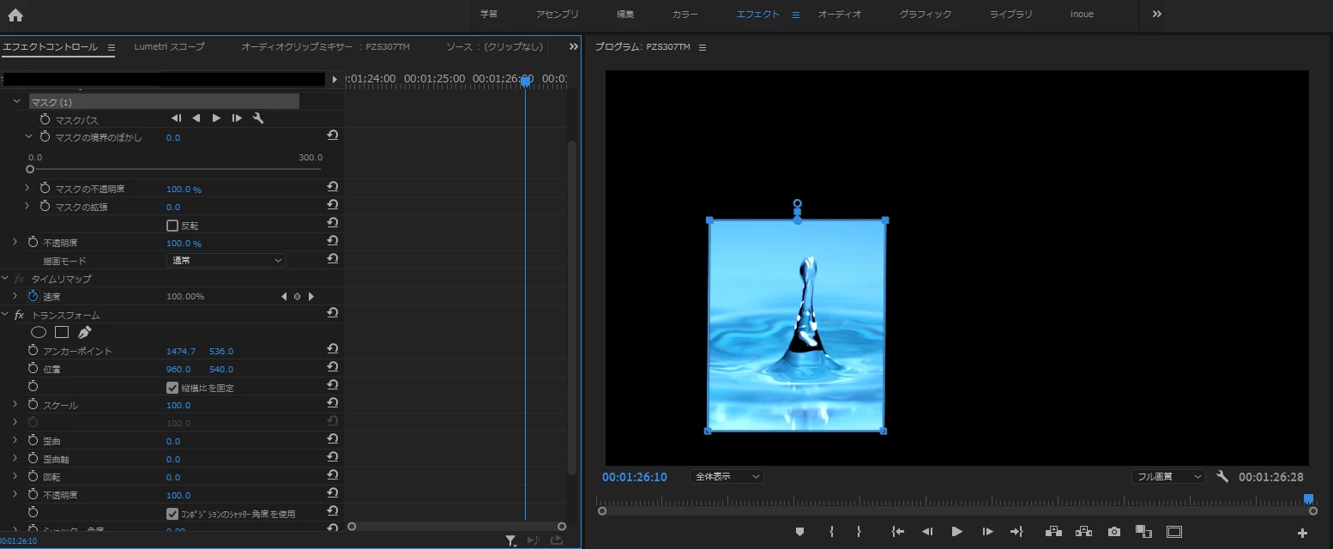Export frame with camera icon
This screenshot has width=1333, height=549.
(x=1113, y=532)
